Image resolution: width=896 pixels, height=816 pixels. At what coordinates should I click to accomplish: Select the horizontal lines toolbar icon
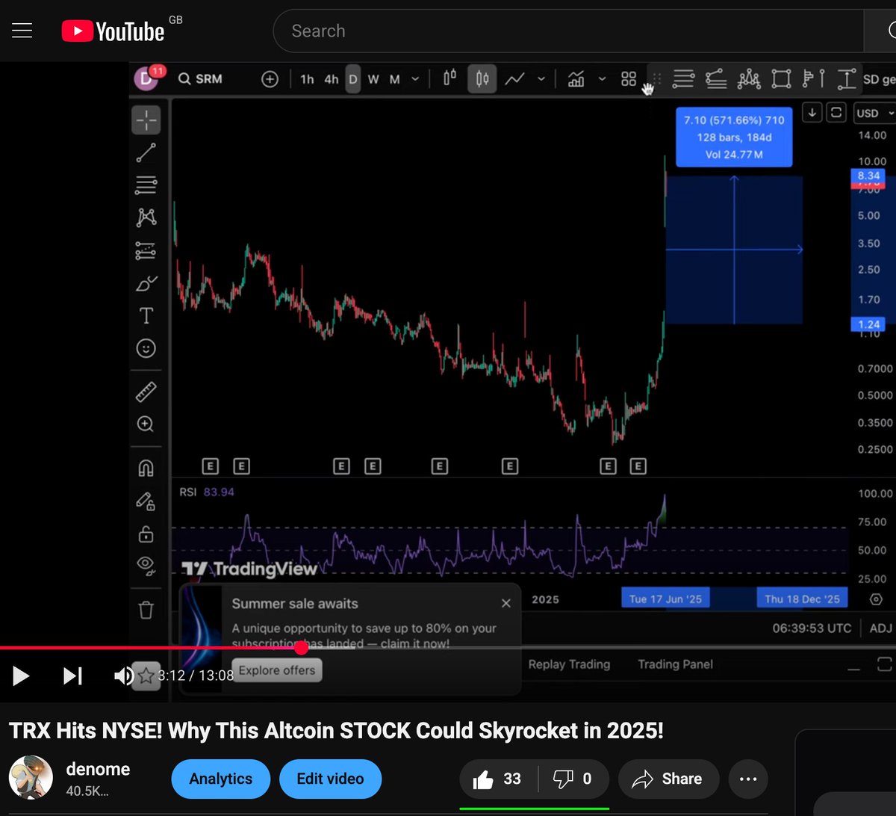point(683,78)
